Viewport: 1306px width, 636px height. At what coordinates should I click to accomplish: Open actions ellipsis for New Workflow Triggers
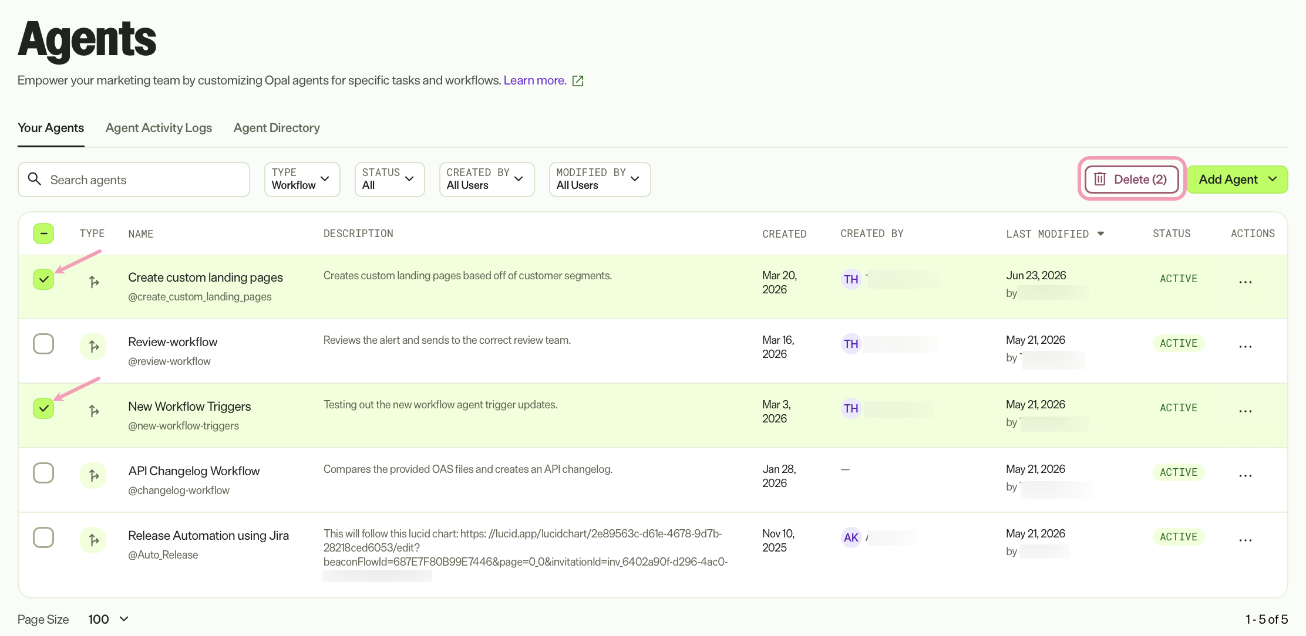(1245, 411)
